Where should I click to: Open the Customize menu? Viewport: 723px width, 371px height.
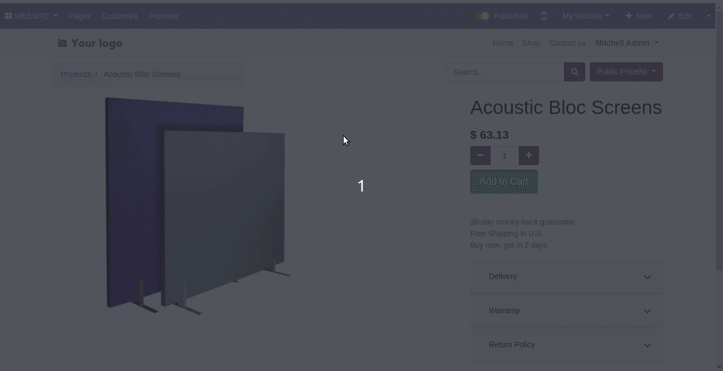[x=119, y=16]
